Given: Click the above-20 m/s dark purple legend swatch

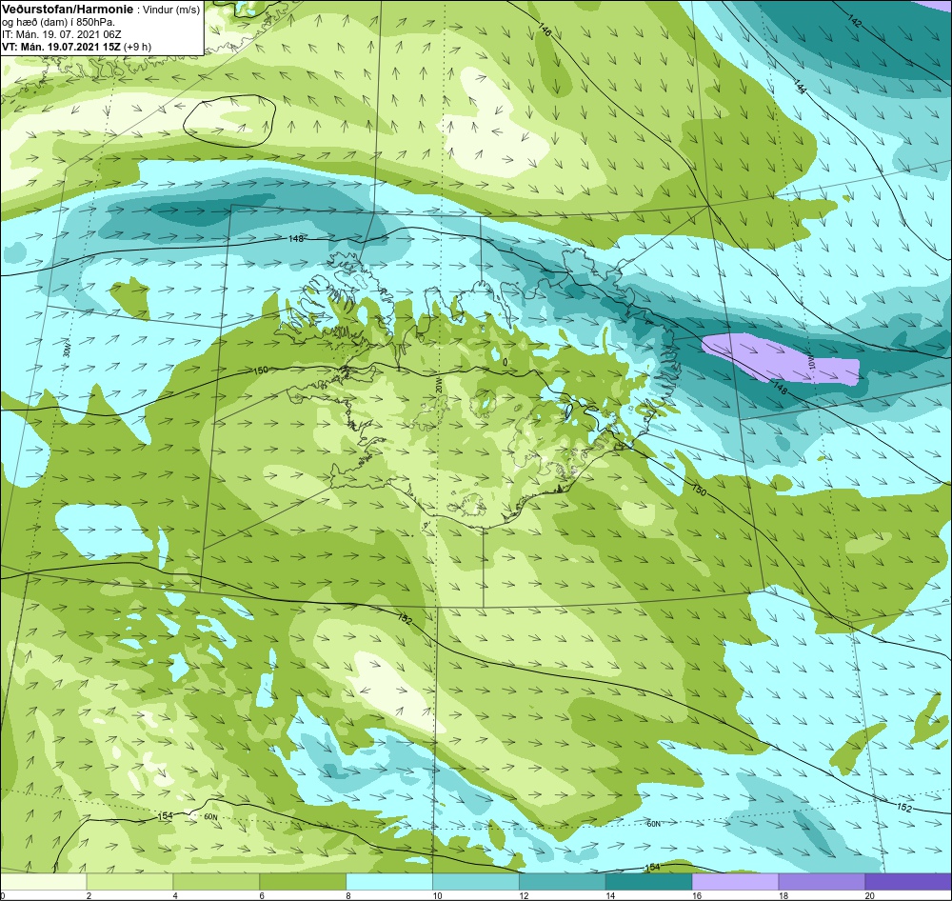Looking at the screenshot, I should click(908, 880).
